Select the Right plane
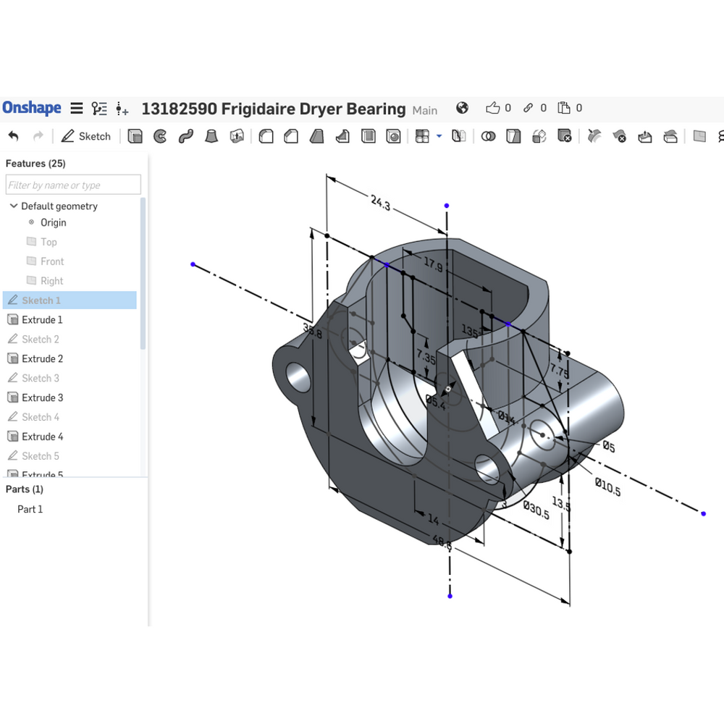This screenshot has width=724, height=724. (51, 281)
